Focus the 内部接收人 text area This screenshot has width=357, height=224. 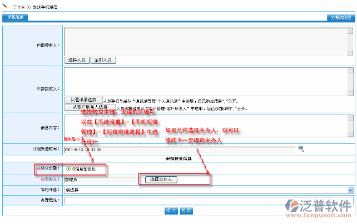point(206,41)
